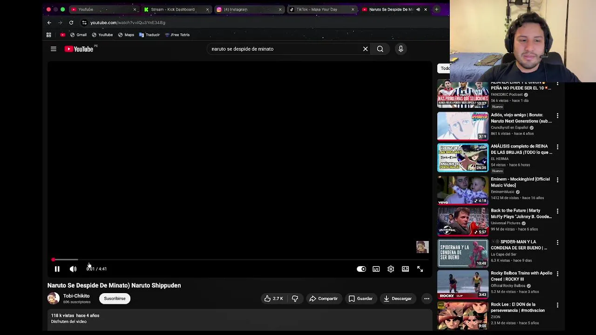Open the Tobi-Chikito channel avatar

(x=54, y=298)
